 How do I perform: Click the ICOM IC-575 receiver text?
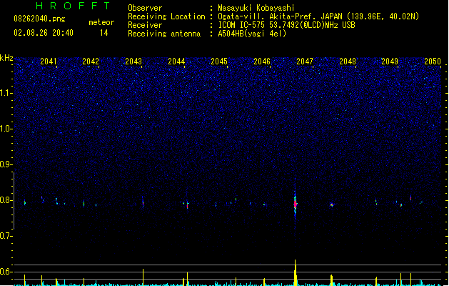point(287,25)
